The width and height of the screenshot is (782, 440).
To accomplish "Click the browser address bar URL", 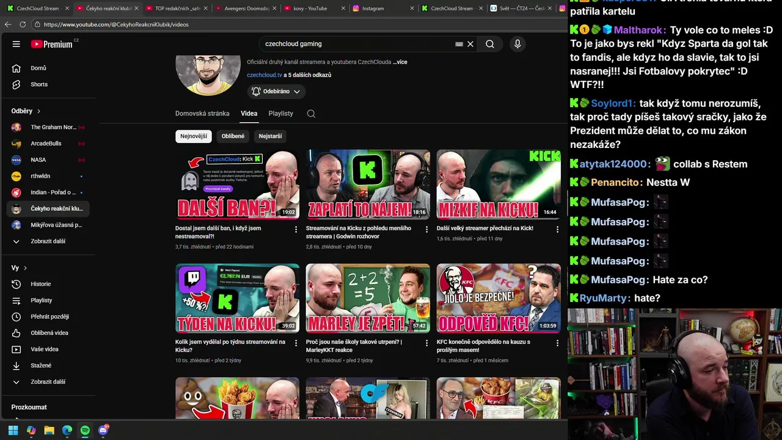I will (x=116, y=24).
